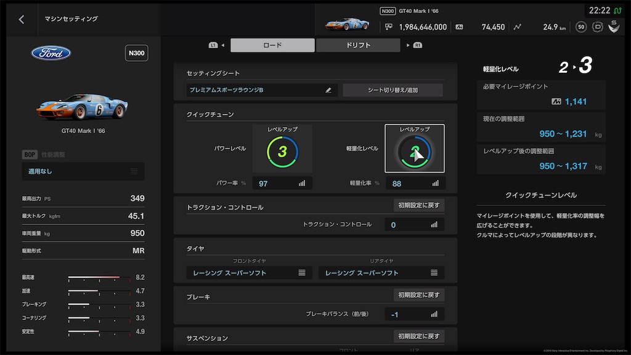The image size is (631, 355).
Task: Click the mileage icon beside 1,141
Action: click(556, 102)
